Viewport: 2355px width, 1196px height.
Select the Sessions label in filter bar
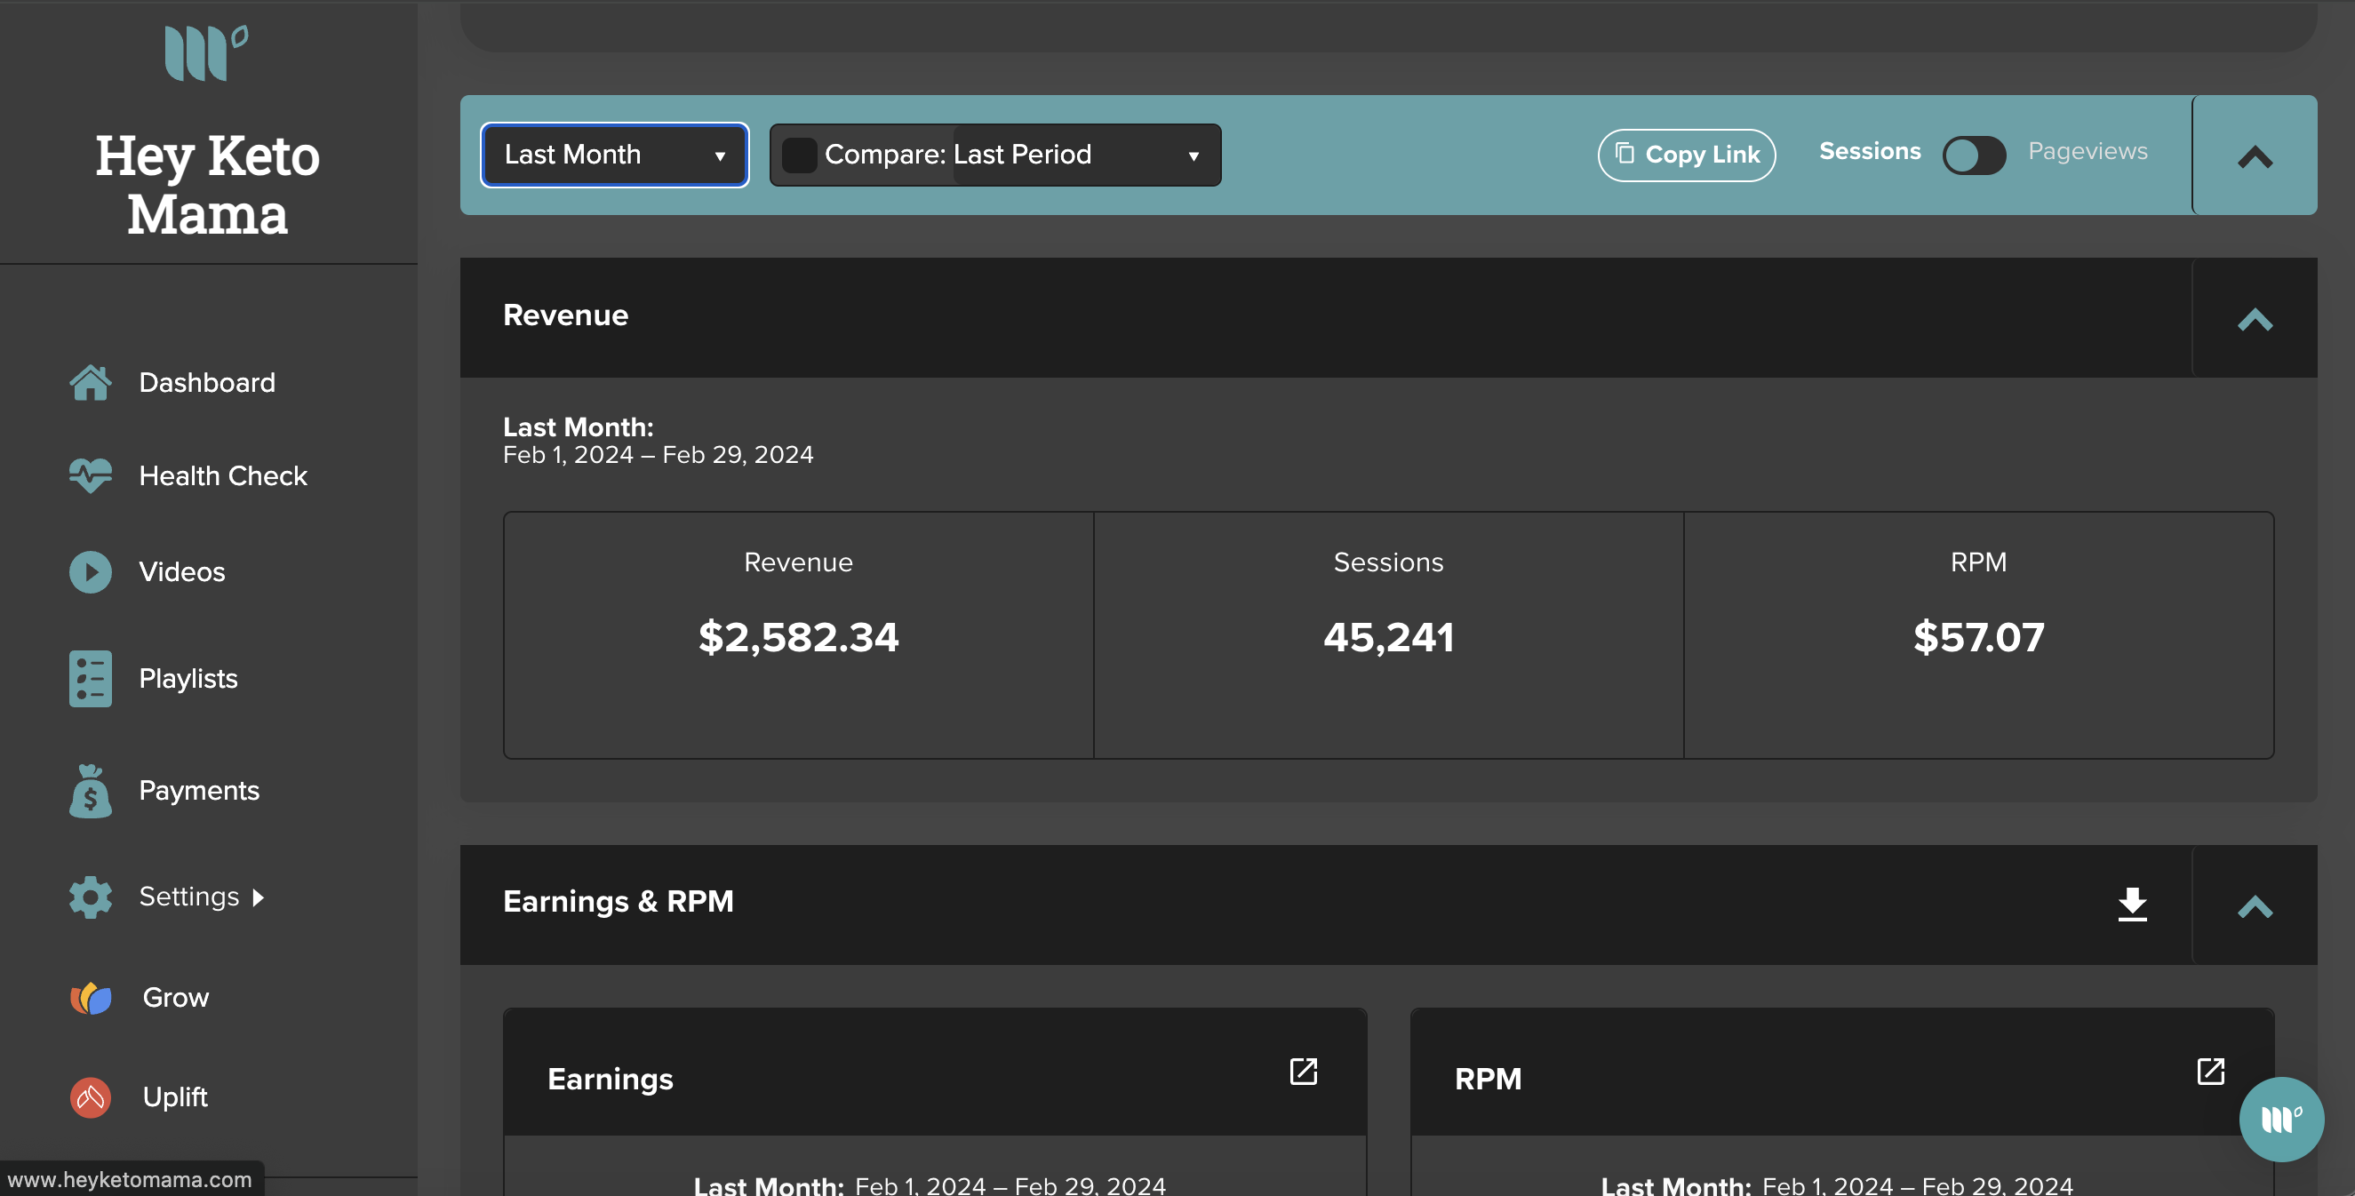coord(1870,151)
